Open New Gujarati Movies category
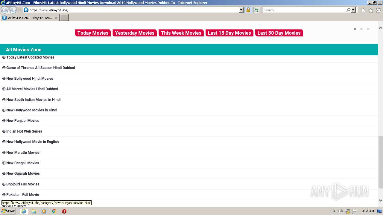 pyautogui.click(x=21, y=173)
